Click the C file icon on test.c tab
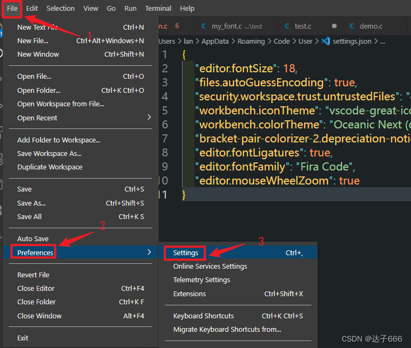Screen dimensions: 411x348 [x=287, y=26]
